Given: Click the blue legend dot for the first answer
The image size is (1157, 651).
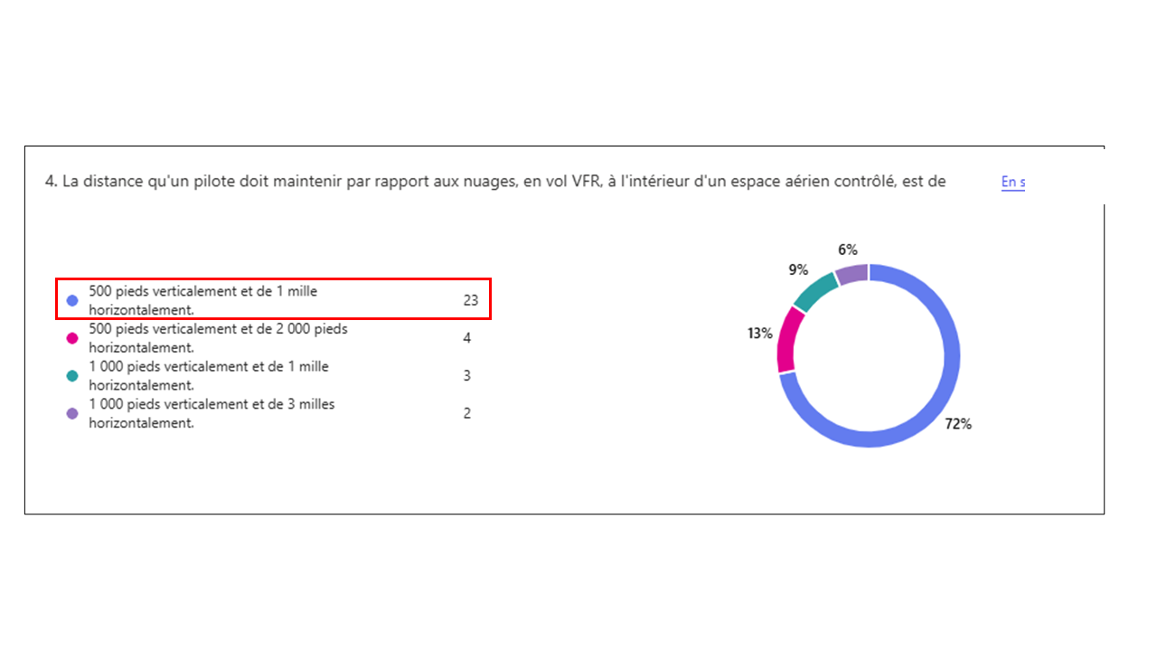Looking at the screenshot, I should [72, 300].
